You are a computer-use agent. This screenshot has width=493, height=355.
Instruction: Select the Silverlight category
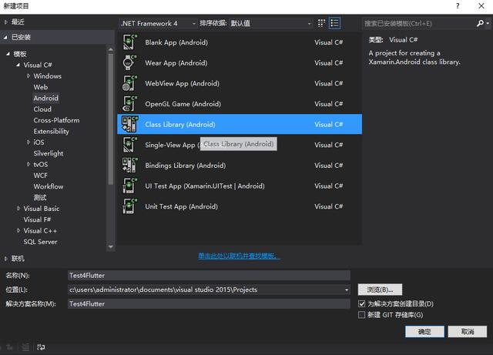[x=49, y=153]
